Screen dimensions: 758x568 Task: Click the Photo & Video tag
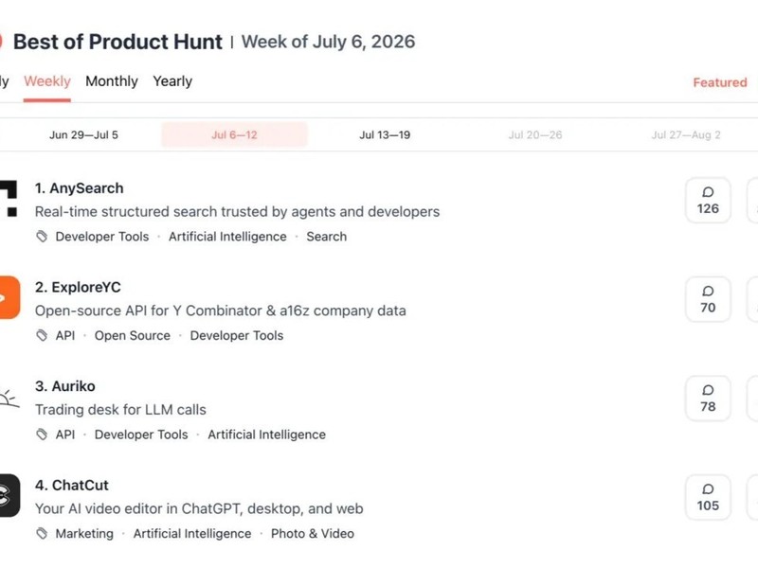pos(313,534)
